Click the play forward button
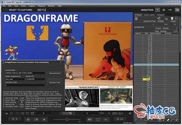The height and width of the screenshot is (125, 182). tap(106, 119)
